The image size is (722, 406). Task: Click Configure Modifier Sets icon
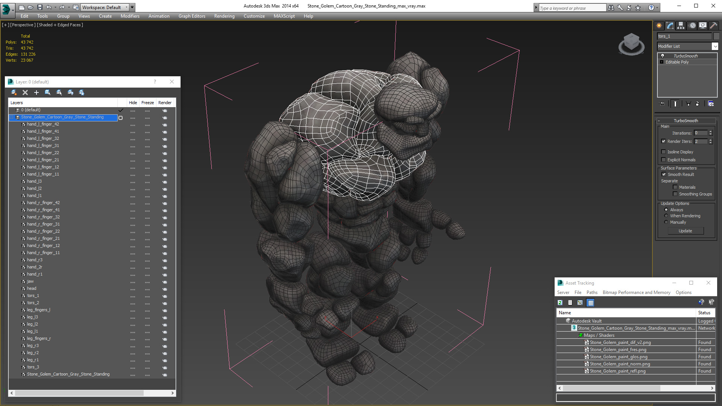click(x=711, y=104)
